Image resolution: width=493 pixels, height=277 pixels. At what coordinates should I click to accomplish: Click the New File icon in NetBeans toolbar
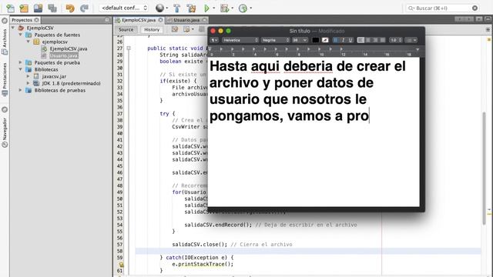(10, 8)
